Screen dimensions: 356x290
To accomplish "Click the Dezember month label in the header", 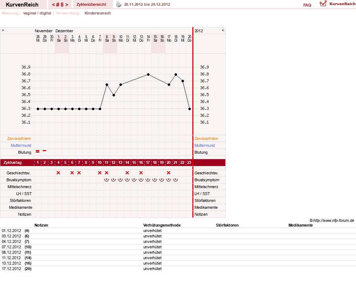I will click(x=64, y=31).
